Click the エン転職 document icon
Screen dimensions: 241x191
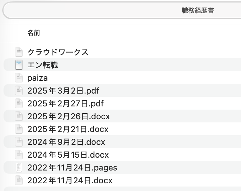point(19,65)
